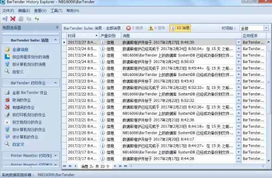Toggle the 0 警告 filter
The image size is (272, 178).
pos(157,28)
